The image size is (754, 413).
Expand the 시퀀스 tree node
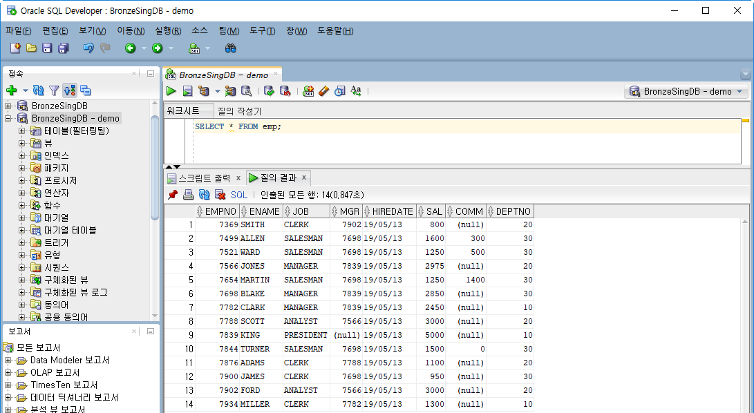pos(21,267)
